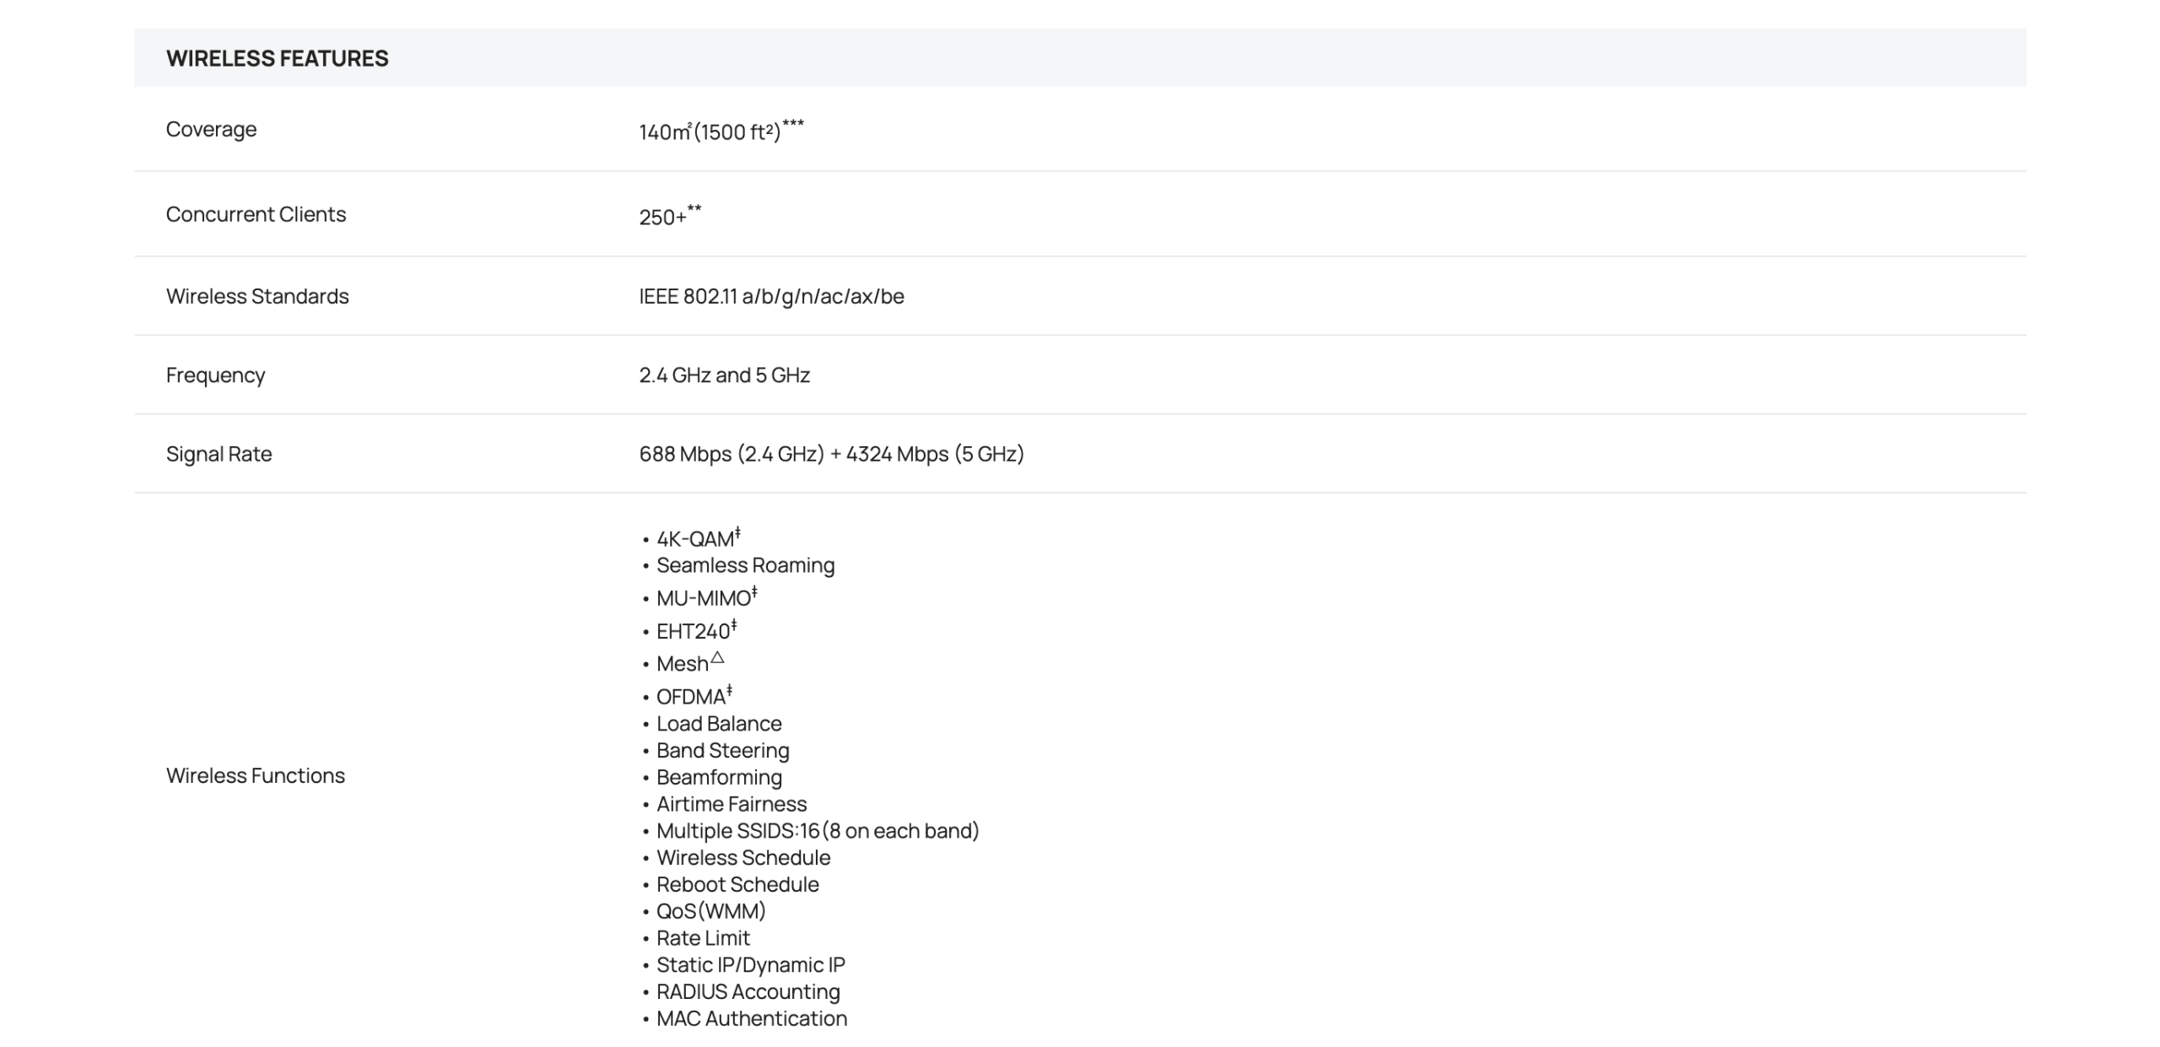Click the IEEE 802.11 a/b/g/n/ac/ax/be text
The image size is (2160, 1047).
[771, 296]
